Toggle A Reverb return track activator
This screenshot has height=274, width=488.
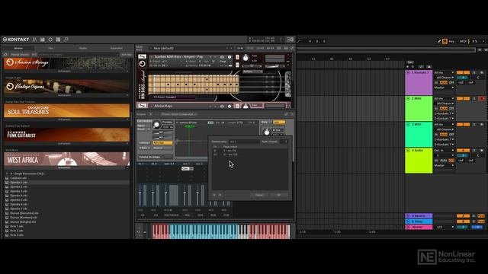coord(463,215)
